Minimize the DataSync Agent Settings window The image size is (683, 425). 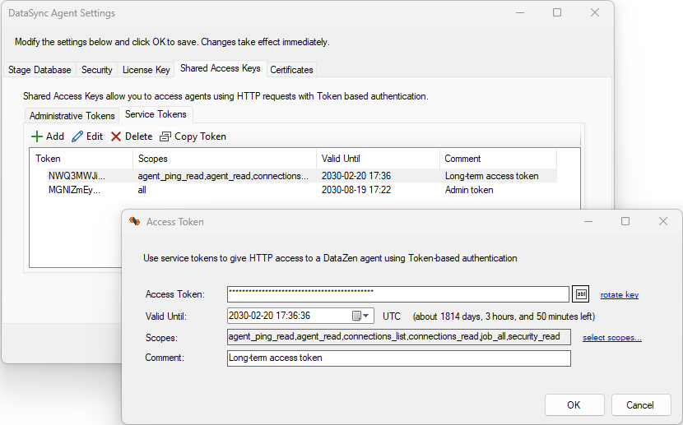tap(520, 12)
